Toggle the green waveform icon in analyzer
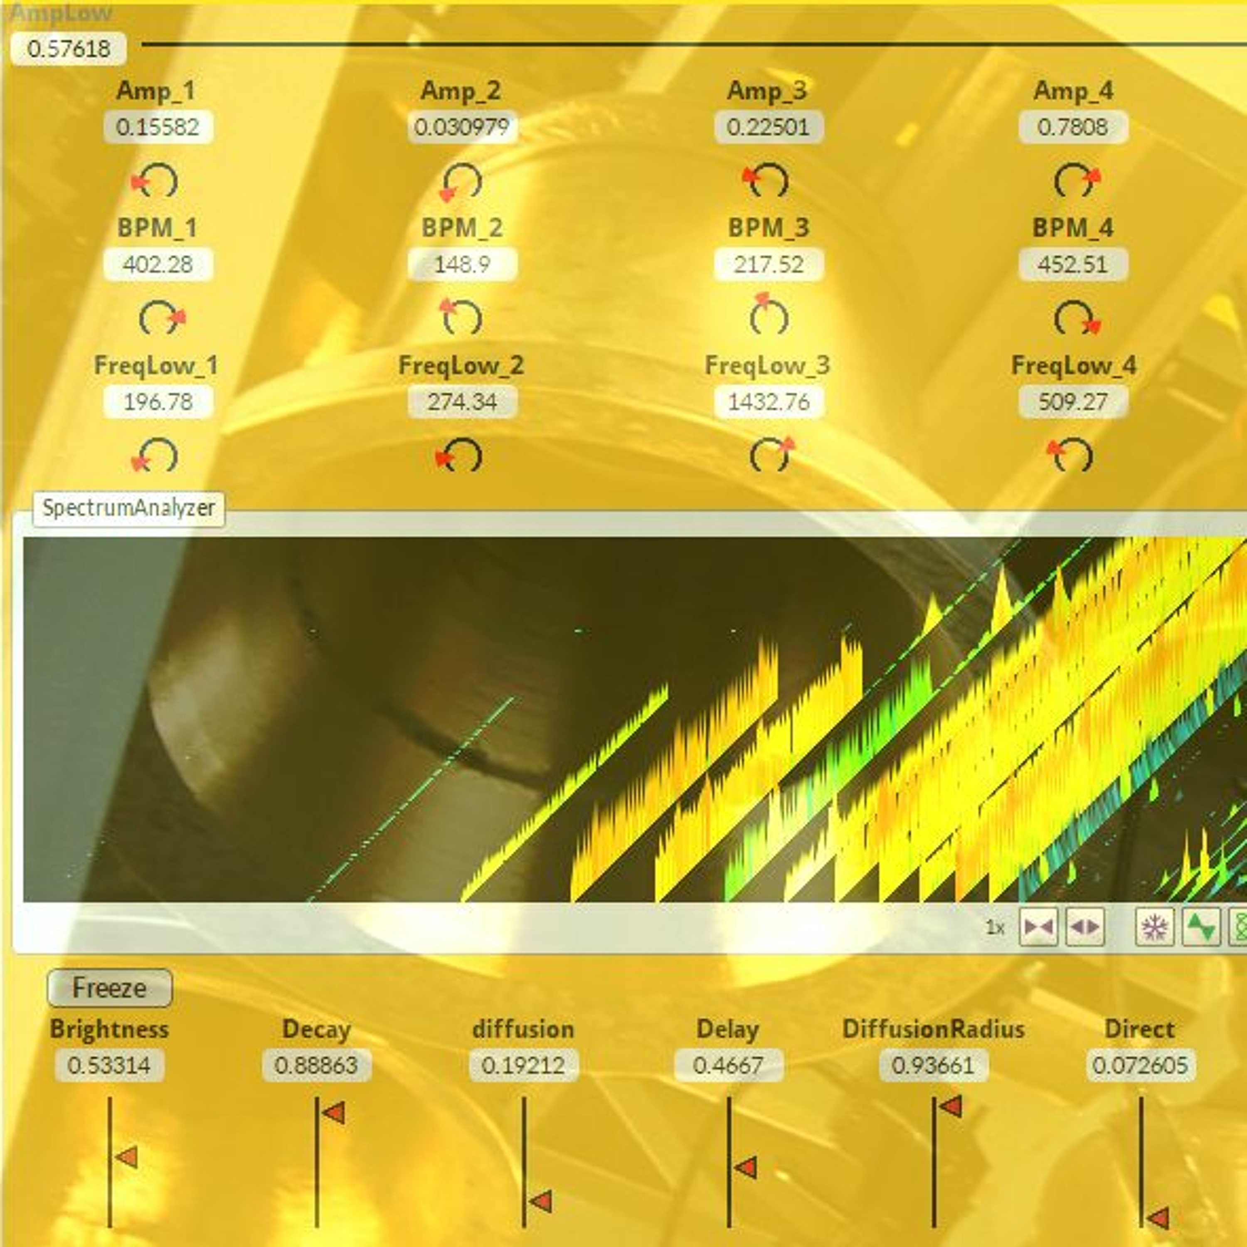This screenshot has height=1247, width=1247. coord(1201,927)
